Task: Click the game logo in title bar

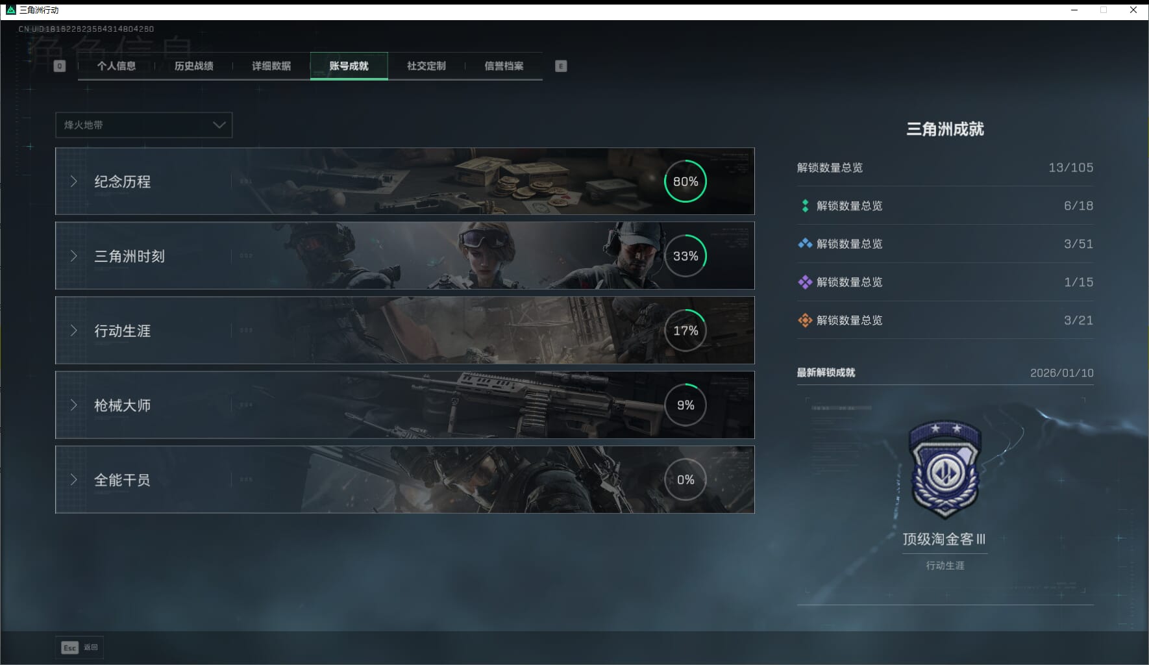Action: 10,10
